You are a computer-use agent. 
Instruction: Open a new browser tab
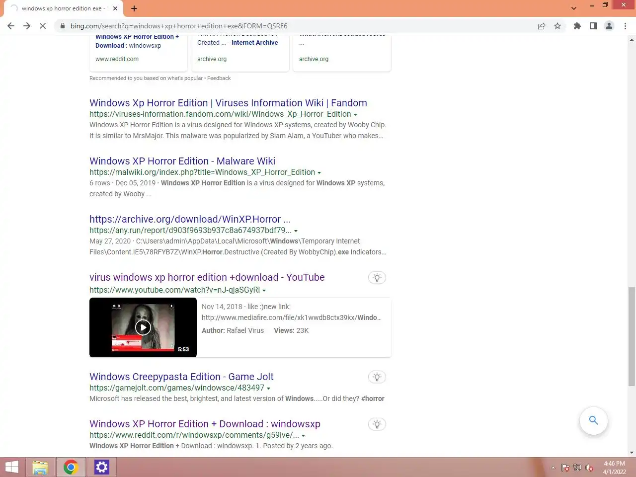point(134,8)
